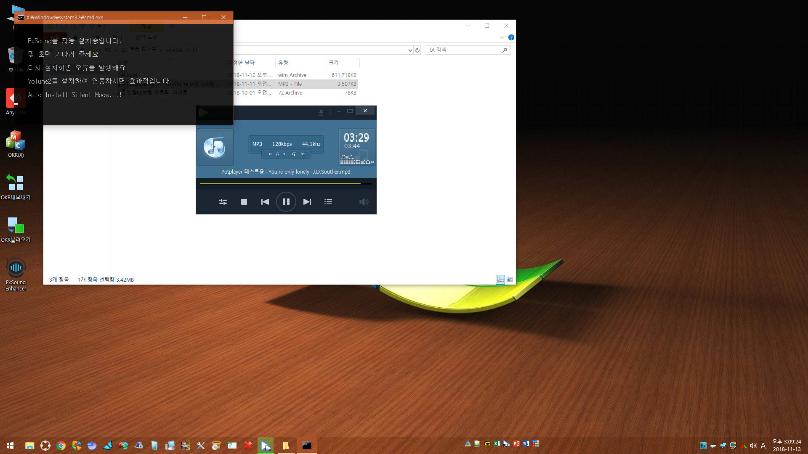Open the FxSound Enhancer desktop icon
This screenshot has height=454, width=808.
click(x=16, y=274)
